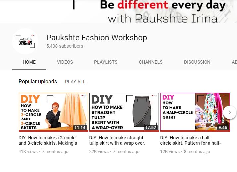Open the straight tulip skirt video thumbnail
The height and width of the screenshot is (172, 237).
point(124,112)
